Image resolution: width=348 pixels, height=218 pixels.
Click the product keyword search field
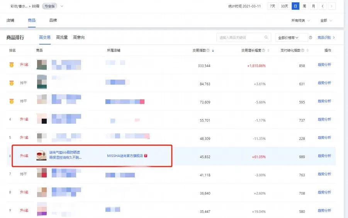click(239, 37)
